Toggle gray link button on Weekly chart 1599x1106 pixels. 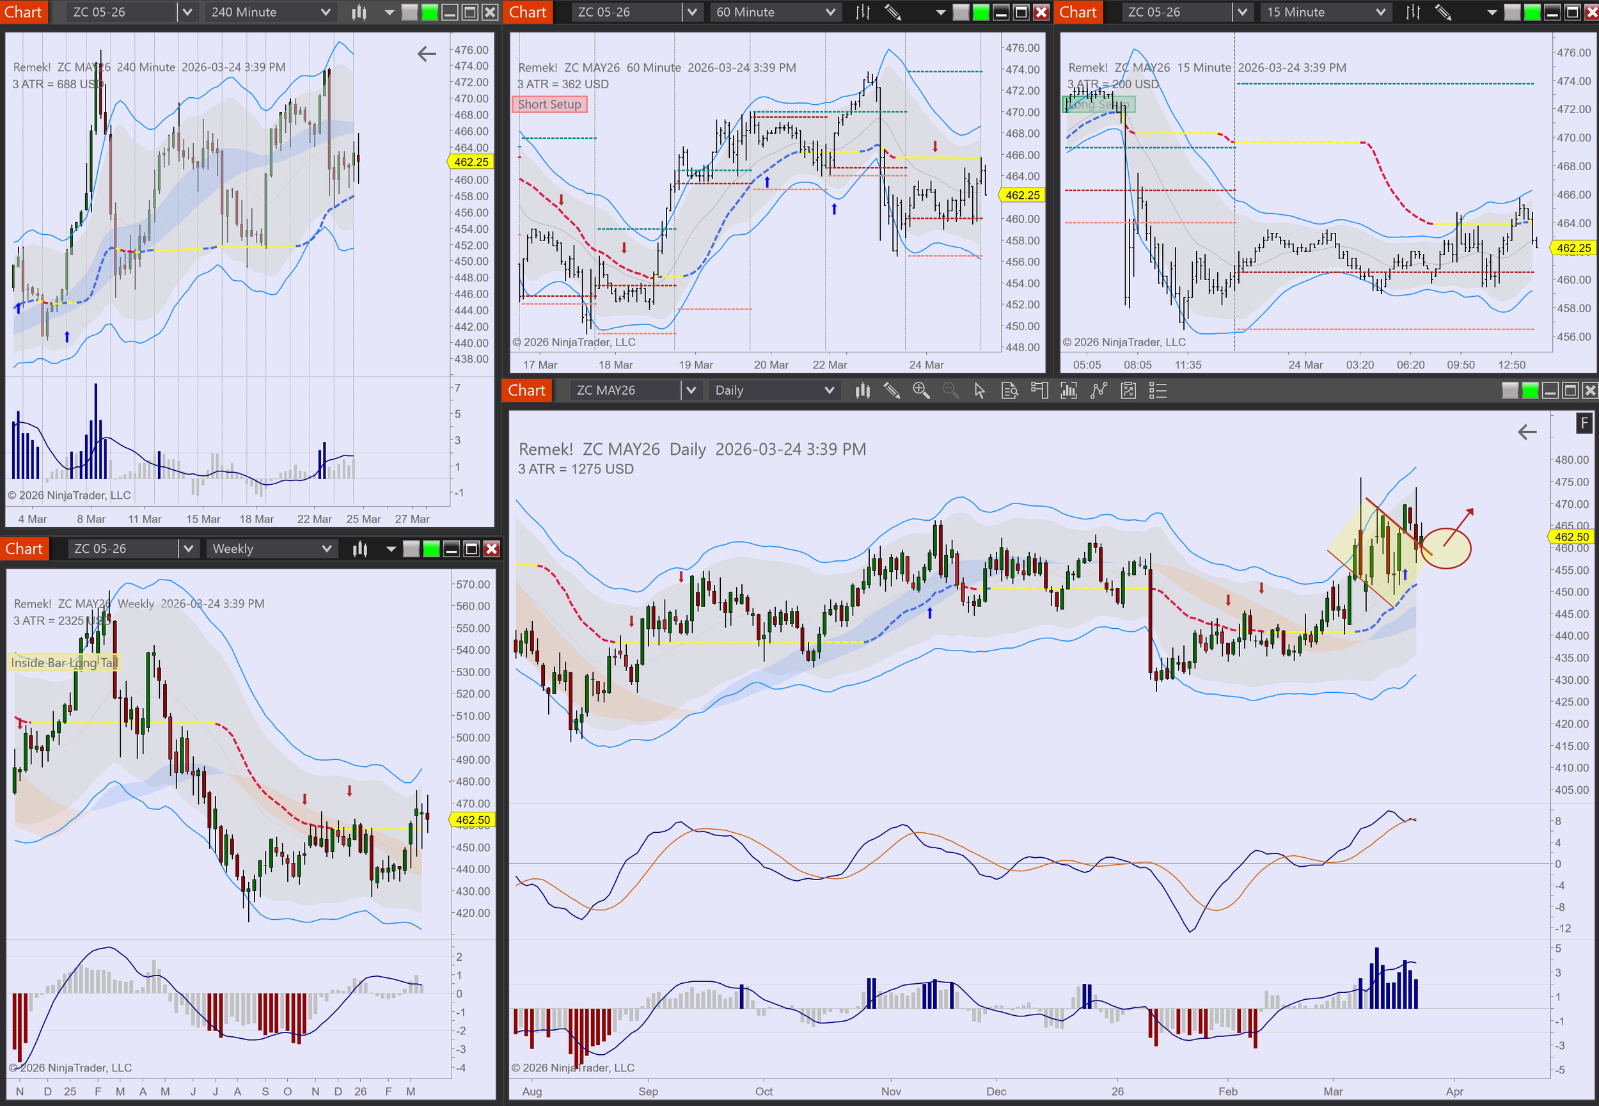[x=411, y=549]
